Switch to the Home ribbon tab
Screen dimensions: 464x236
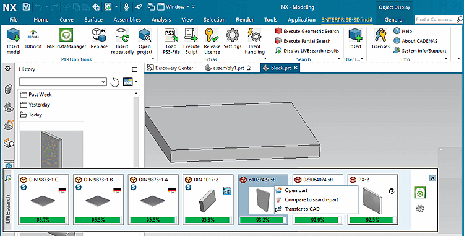41,20
